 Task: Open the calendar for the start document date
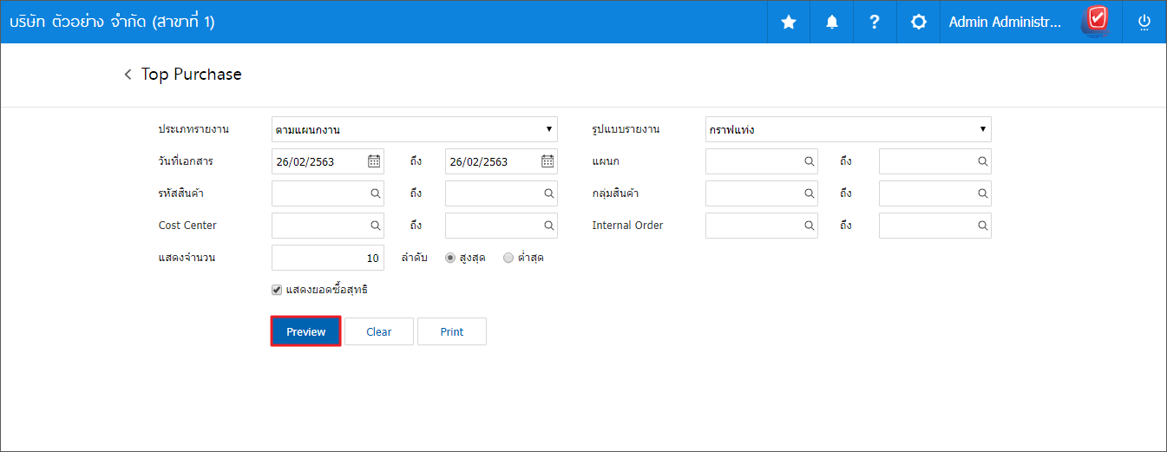(x=374, y=161)
